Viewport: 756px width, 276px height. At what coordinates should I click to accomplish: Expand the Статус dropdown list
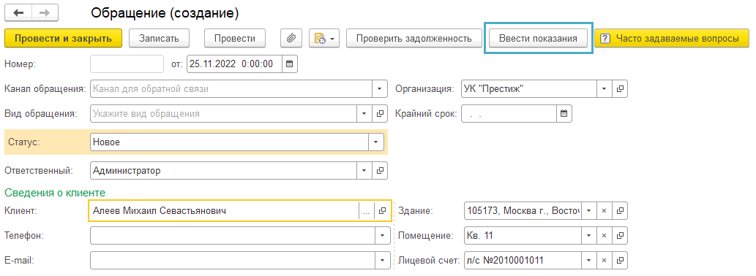[x=376, y=142]
